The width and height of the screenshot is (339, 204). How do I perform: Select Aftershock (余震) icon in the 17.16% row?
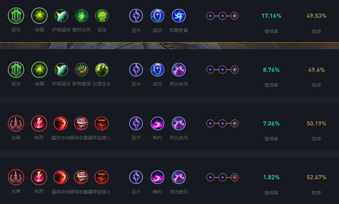pos(39,16)
